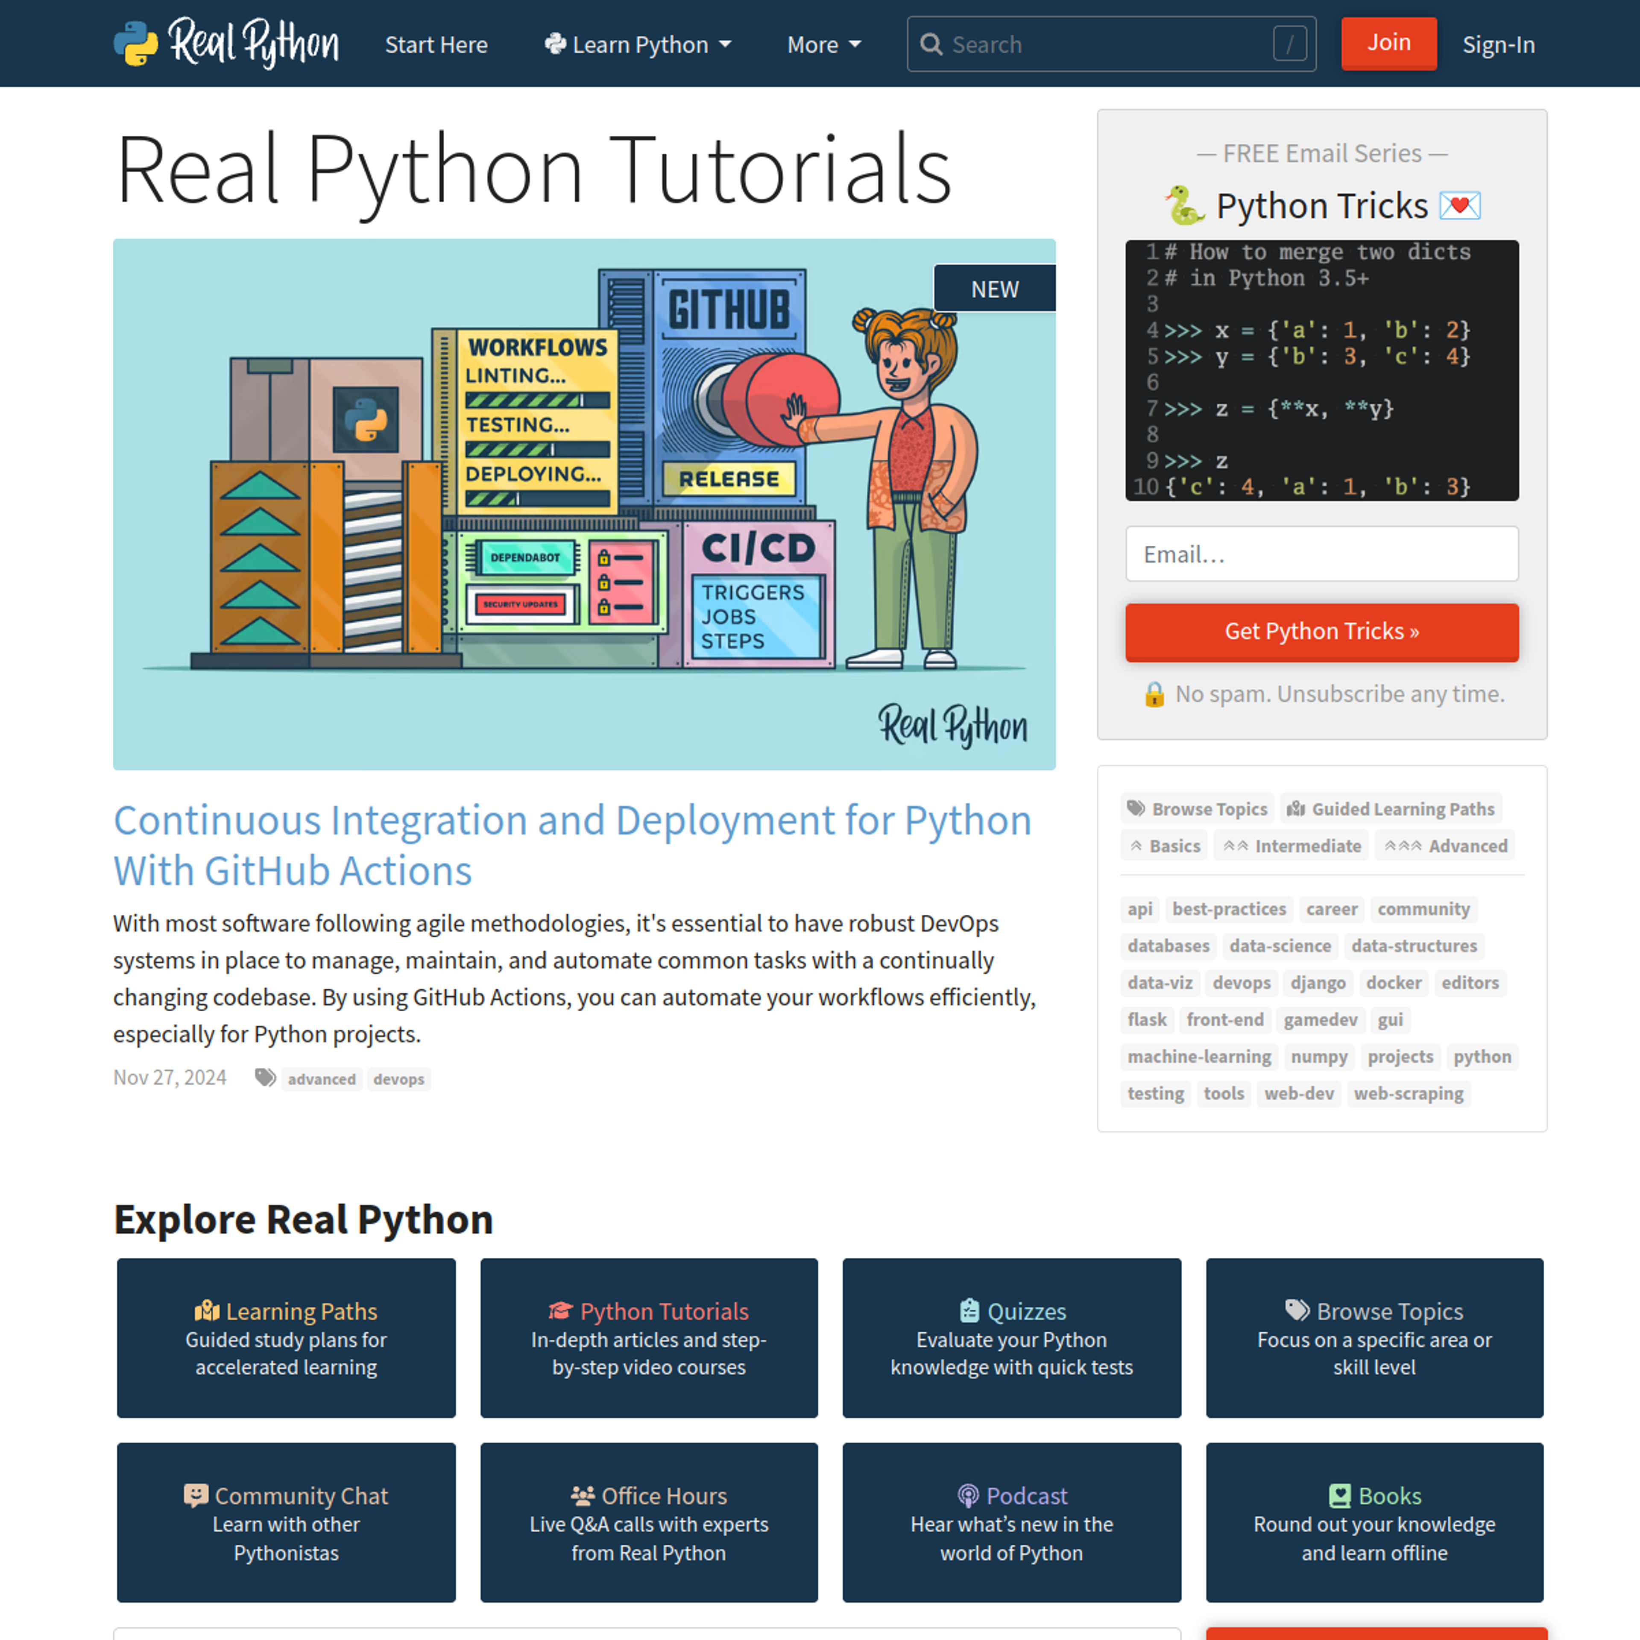Click the map icon in the Guided Learning Paths button
This screenshot has width=1640, height=1640.
click(1295, 808)
